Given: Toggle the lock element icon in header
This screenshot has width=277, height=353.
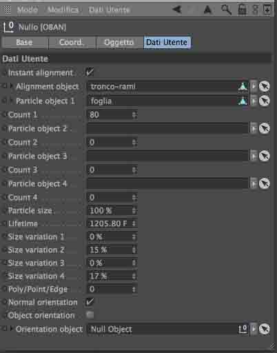Looking at the screenshot, I should (x=242, y=10).
